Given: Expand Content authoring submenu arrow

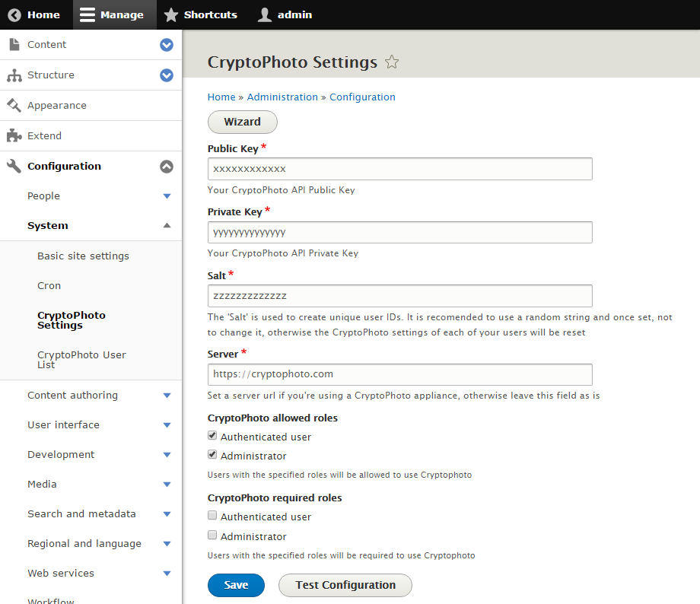Looking at the screenshot, I should [x=167, y=396].
